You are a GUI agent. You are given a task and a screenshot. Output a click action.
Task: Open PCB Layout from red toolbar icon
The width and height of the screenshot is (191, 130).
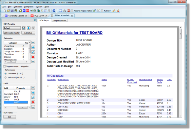point(28,11)
